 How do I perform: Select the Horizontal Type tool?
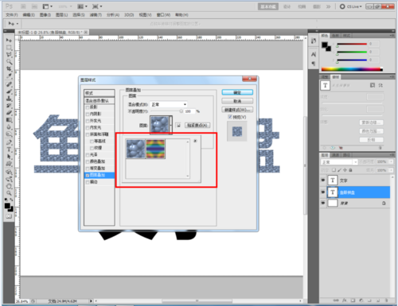(x=9, y=149)
